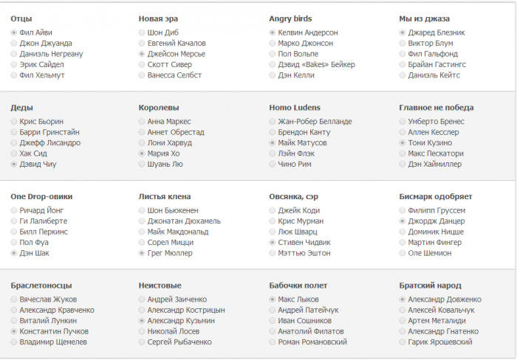Choose Даниэль Негреану in Отцы group

click(x=15, y=54)
